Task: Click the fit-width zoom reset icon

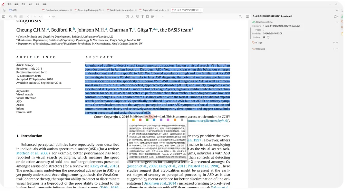Action: pyautogui.click(x=21, y=17)
